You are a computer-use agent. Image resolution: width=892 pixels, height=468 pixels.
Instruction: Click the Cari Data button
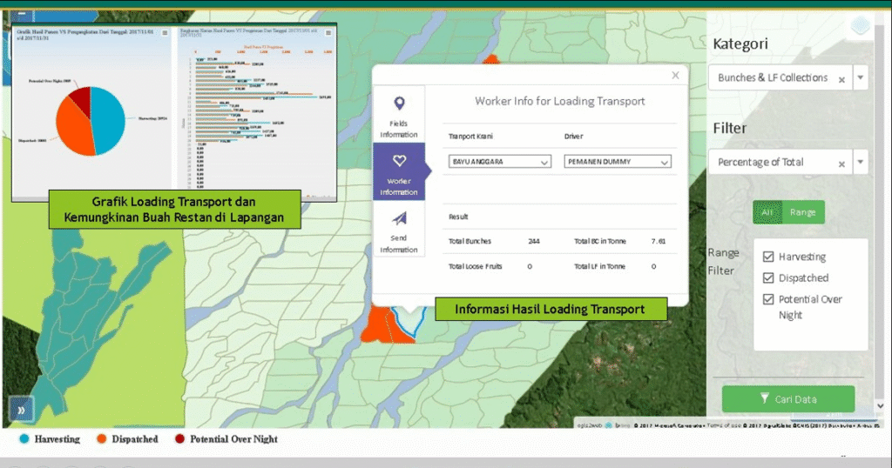788,398
